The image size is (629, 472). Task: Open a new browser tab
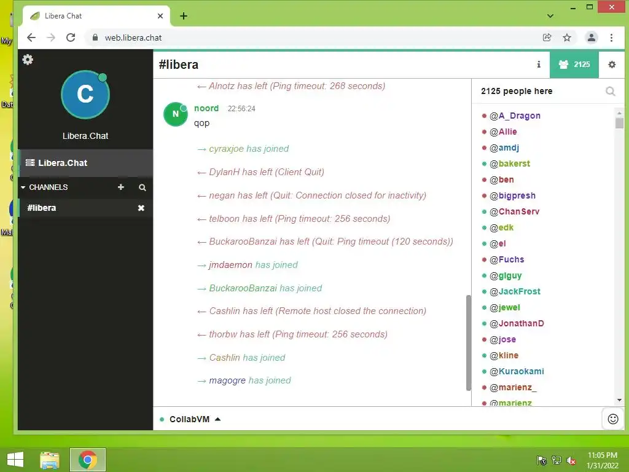pos(184,16)
